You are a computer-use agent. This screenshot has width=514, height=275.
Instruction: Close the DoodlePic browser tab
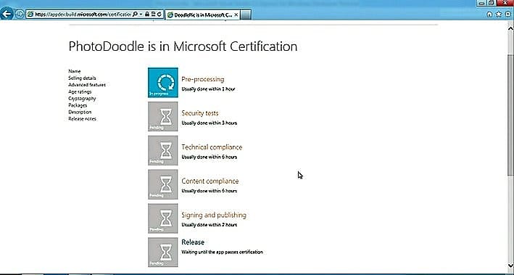pyautogui.click(x=236, y=15)
